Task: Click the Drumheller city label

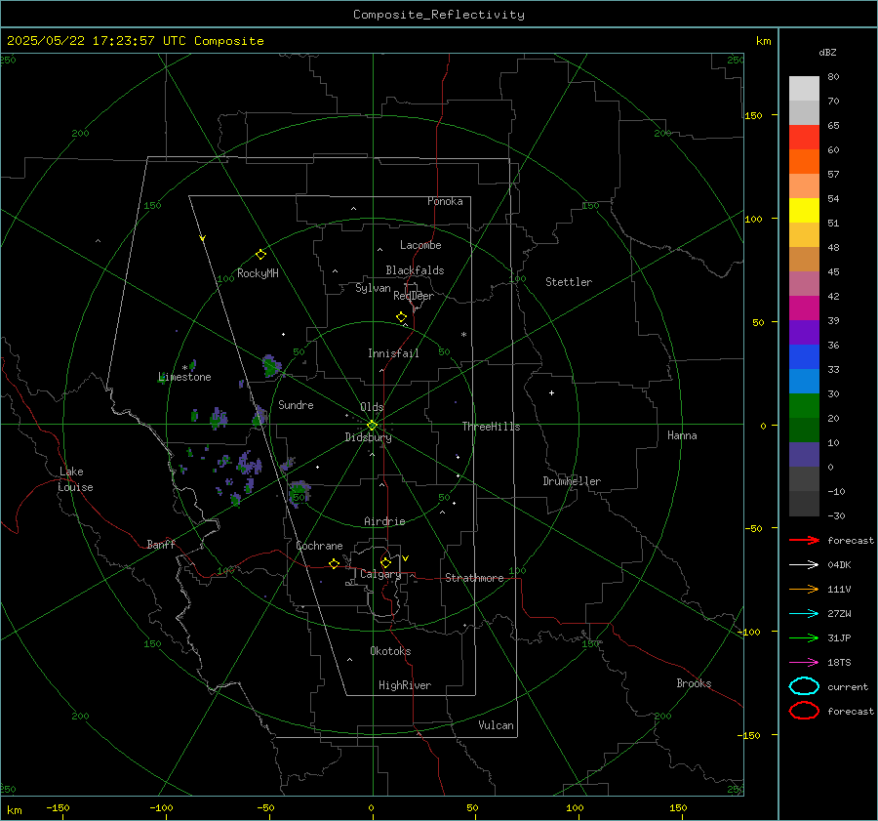Action: (572, 481)
